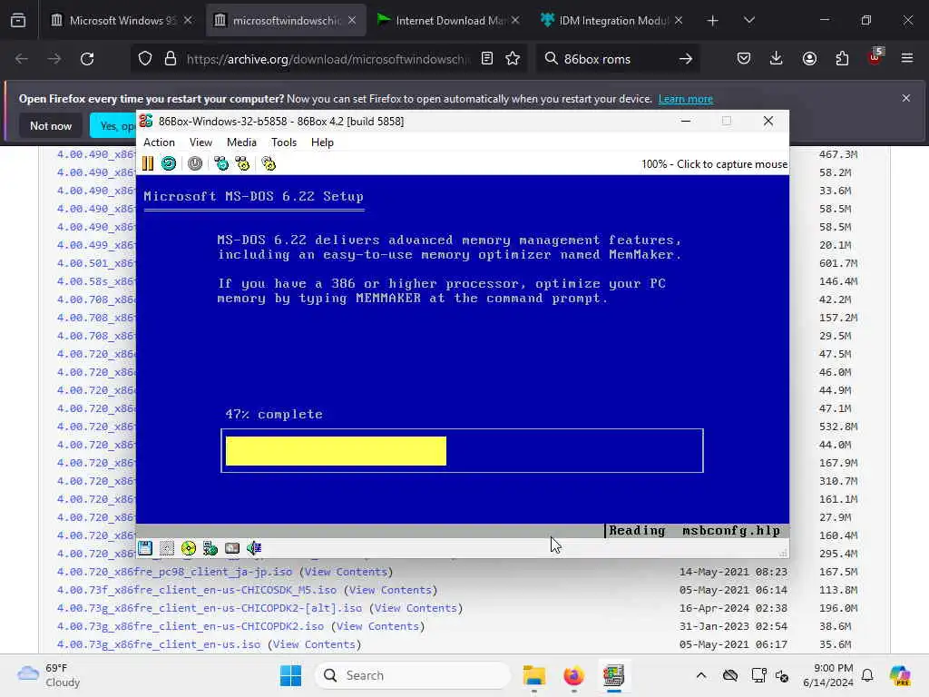The image size is (929, 697).
Task: Go back in Firefox history
Action: [22, 59]
